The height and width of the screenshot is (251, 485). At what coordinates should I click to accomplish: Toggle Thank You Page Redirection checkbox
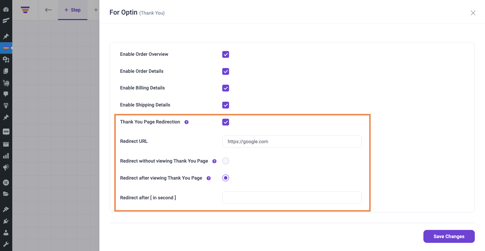pos(226,122)
